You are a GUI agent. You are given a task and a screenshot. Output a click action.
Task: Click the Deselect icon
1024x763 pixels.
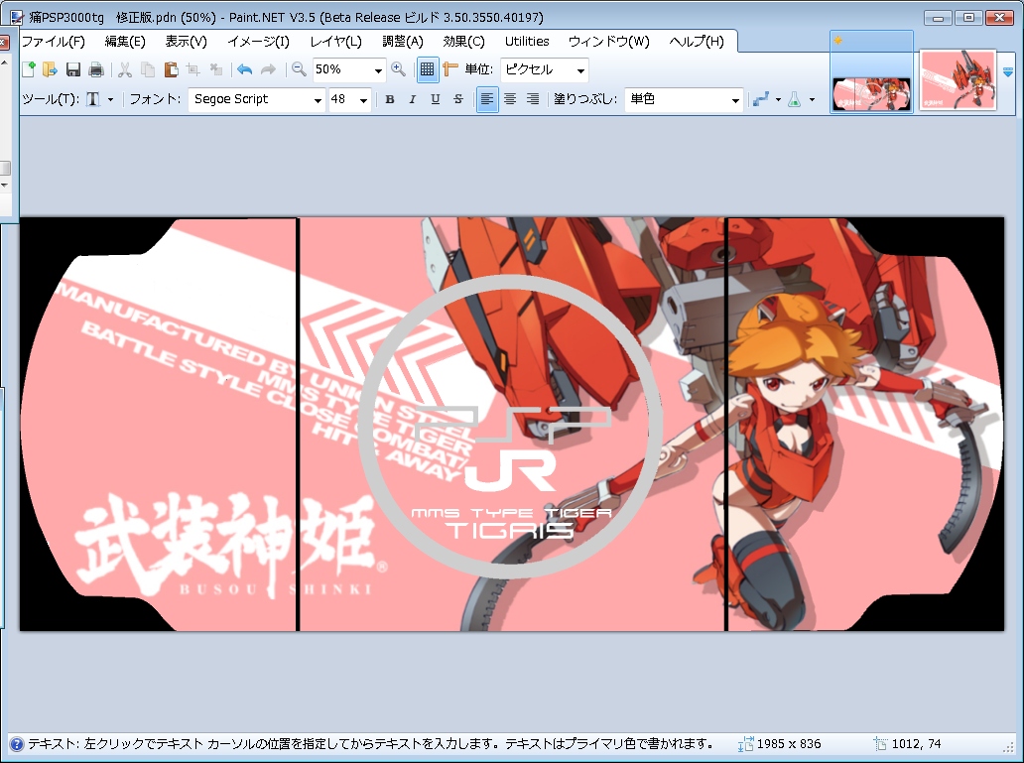(x=215, y=69)
